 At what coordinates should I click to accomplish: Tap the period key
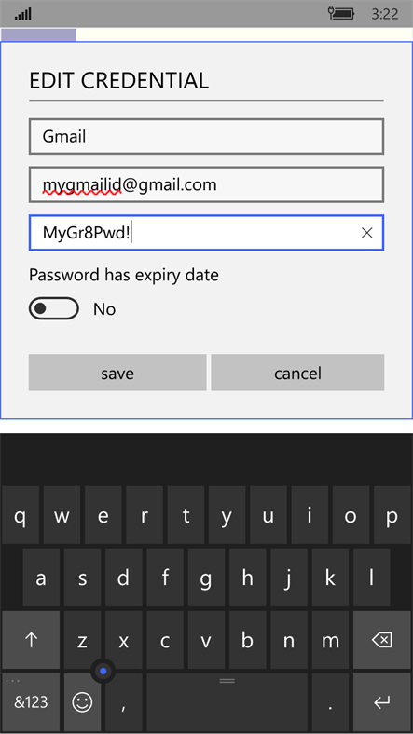click(331, 701)
